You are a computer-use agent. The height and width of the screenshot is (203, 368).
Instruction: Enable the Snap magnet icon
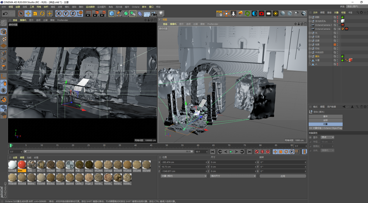coord(3,99)
